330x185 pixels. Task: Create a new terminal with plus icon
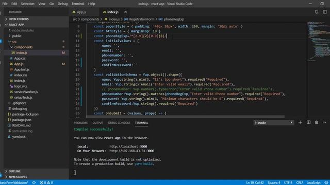(x=300, y=122)
